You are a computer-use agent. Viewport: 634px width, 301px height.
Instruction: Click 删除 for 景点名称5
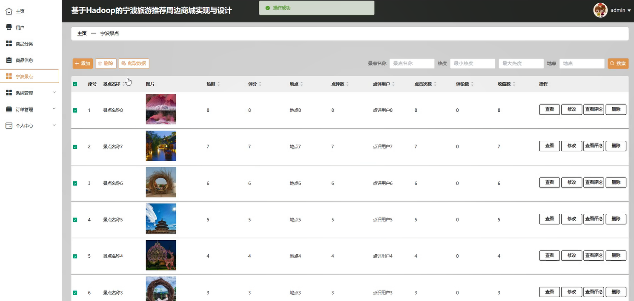616,219
